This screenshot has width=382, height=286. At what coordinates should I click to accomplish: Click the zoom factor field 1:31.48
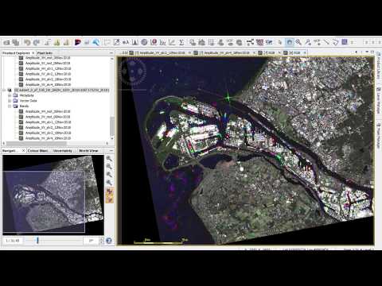click(13, 241)
